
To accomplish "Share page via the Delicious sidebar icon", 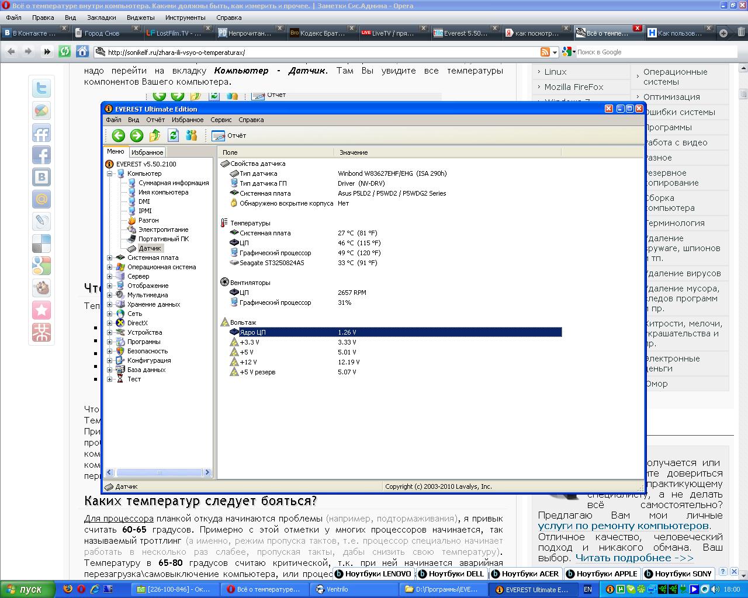I will pyautogui.click(x=41, y=244).
